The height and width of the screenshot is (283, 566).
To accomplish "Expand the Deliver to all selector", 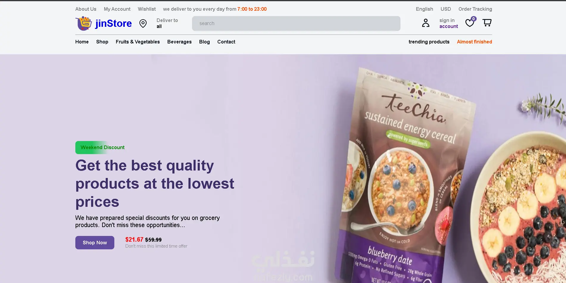I will (x=167, y=23).
